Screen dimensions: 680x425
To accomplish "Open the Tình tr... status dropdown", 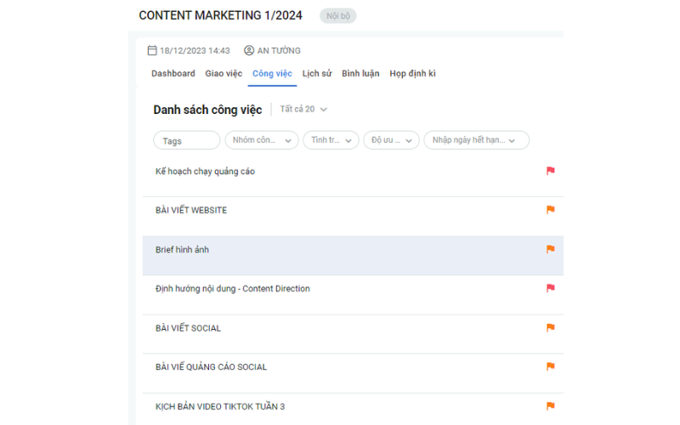I will [331, 140].
